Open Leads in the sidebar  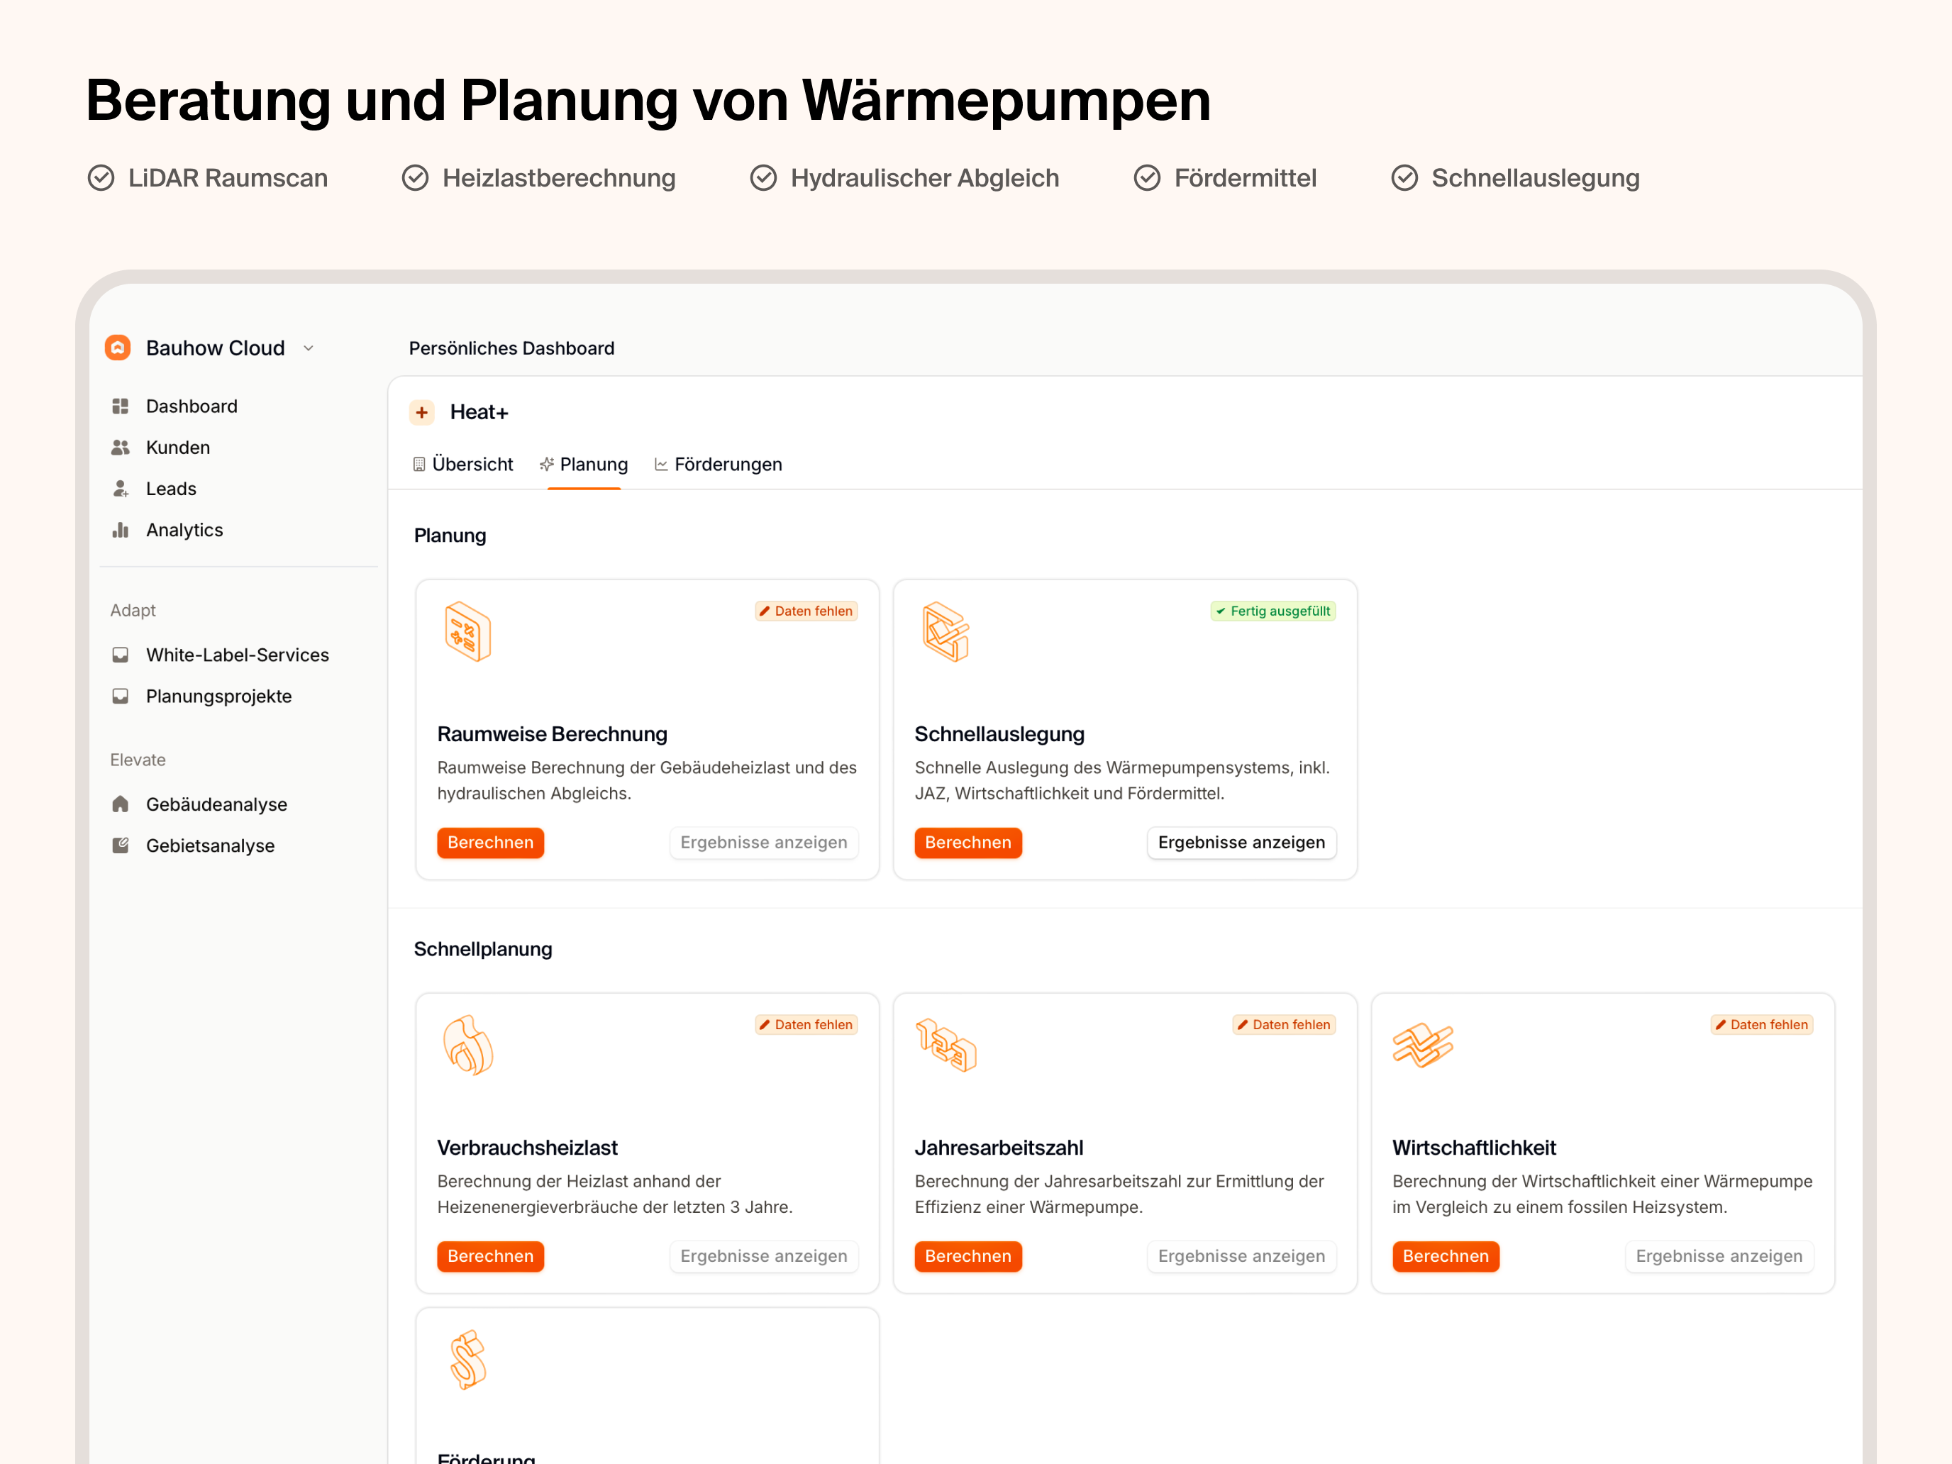[171, 489]
